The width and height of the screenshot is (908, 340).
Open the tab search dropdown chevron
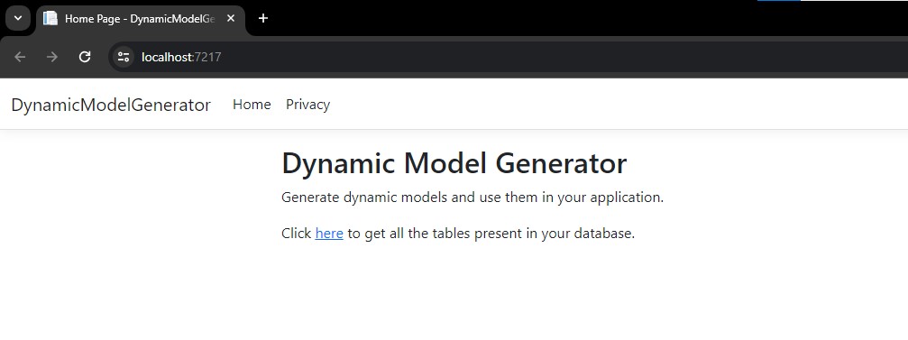tap(18, 19)
